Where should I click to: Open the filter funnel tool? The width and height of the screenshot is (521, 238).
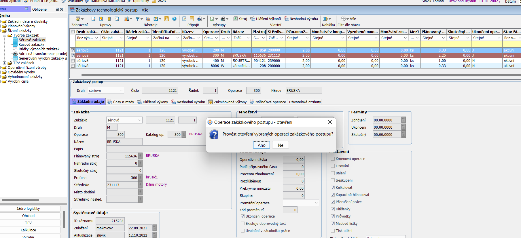(138, 19)
